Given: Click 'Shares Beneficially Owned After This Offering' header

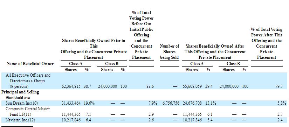Looking at the screenshot, I should click(x=215, y=51).
